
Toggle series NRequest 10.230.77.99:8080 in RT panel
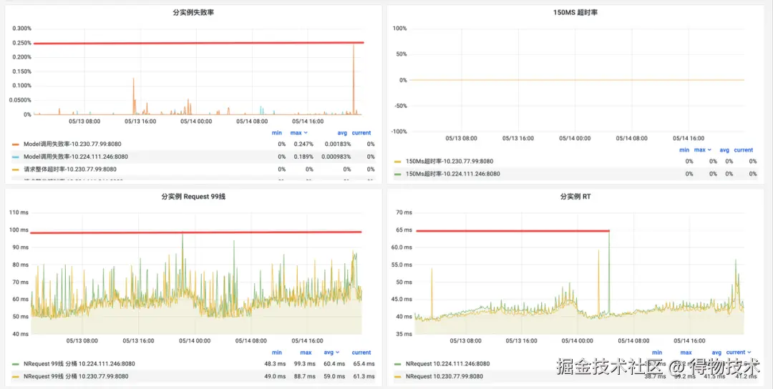point(444,376)
